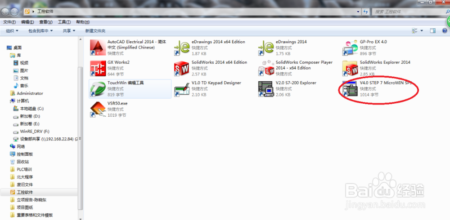Open WinRE_DRV (F:) drive
This screenshot has height=220, width=450.
[x=31, y=132]
